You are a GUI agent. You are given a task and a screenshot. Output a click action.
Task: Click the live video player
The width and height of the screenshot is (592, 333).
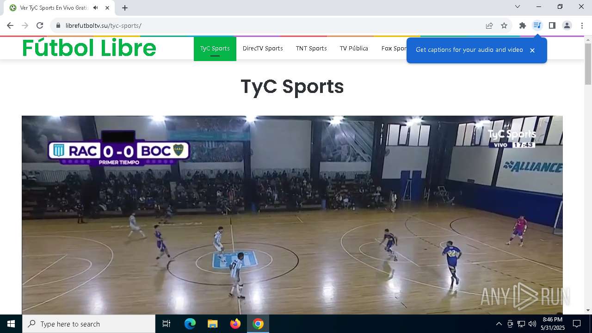(292, 215)
